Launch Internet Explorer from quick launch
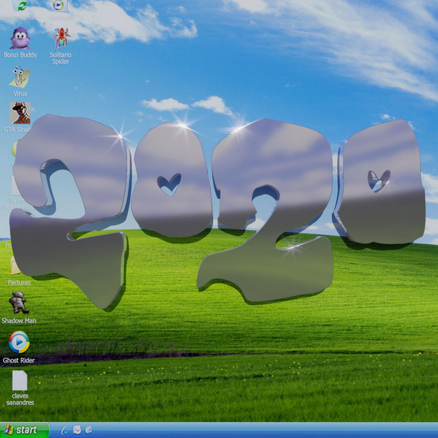438x438 pixels. [x=88, y=430]
